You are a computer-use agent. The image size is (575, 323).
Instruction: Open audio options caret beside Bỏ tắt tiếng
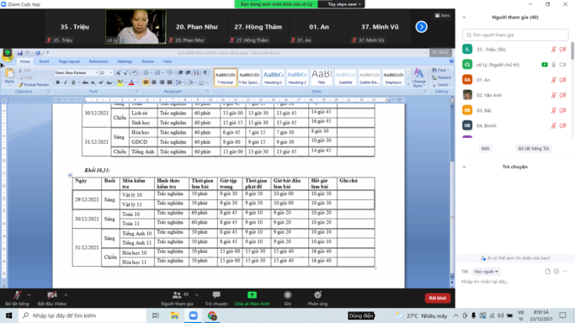coord(29,294)
